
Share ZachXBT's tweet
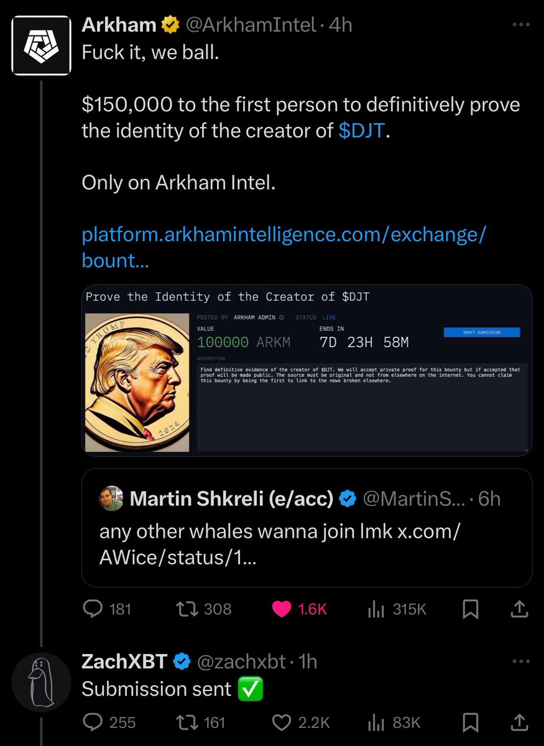pos(519,722)
